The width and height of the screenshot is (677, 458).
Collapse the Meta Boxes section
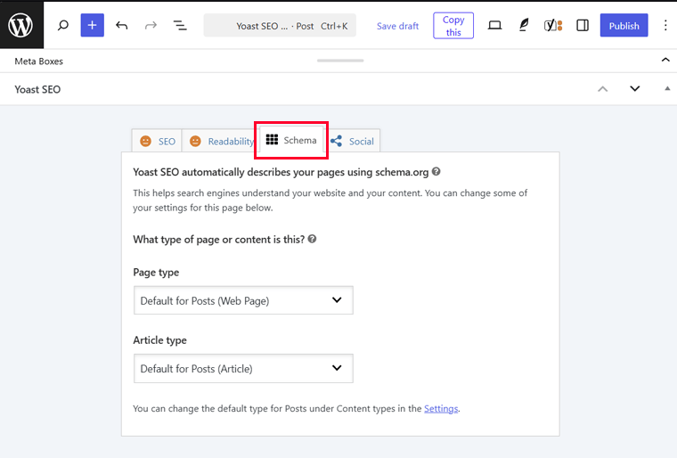click(x=665, y=60)
